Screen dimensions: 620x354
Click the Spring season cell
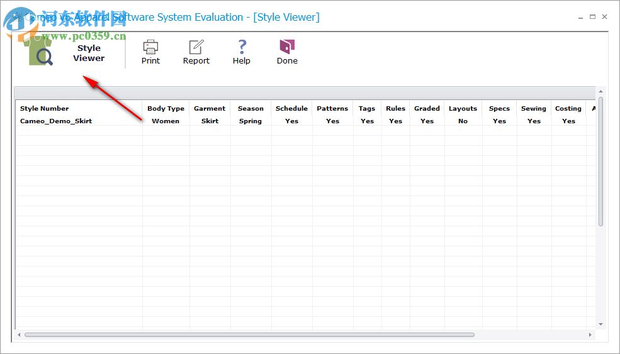click(x=251, y=121)
